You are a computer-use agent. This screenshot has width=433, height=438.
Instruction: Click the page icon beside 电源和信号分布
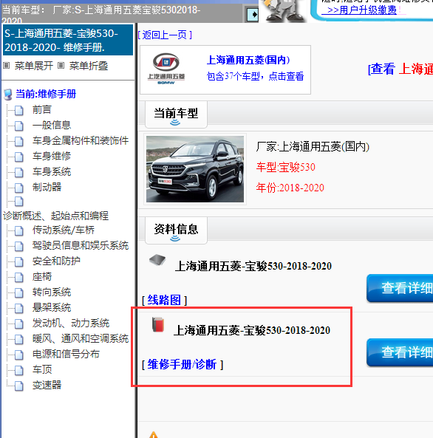19,355
